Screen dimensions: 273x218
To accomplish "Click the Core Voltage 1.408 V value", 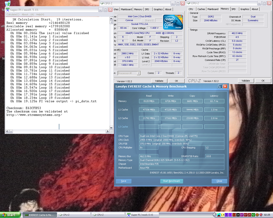I will pyautogui.click(x=154, y=28).
